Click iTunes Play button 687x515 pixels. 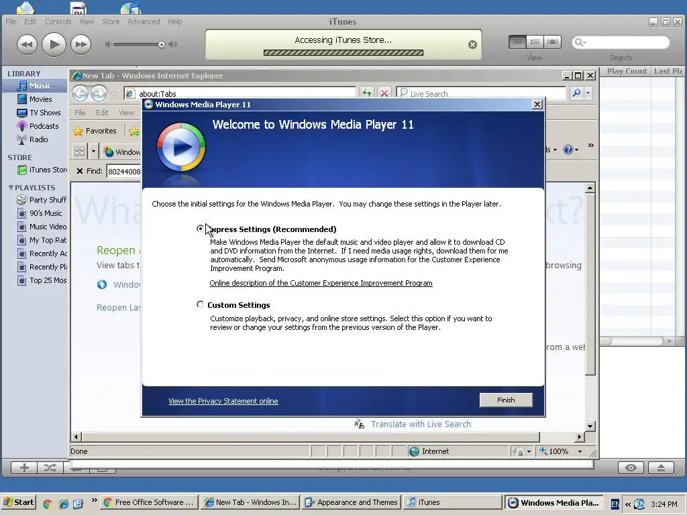54,44
